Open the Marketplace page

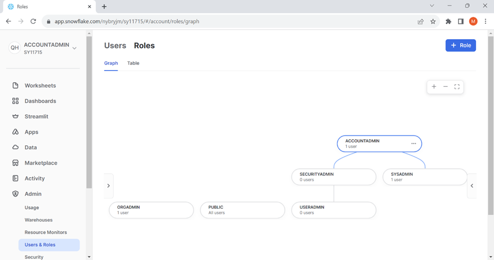[x=41, y=163]
